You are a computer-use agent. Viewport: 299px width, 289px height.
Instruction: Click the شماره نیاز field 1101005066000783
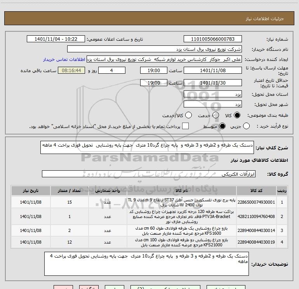click(213, 39)
